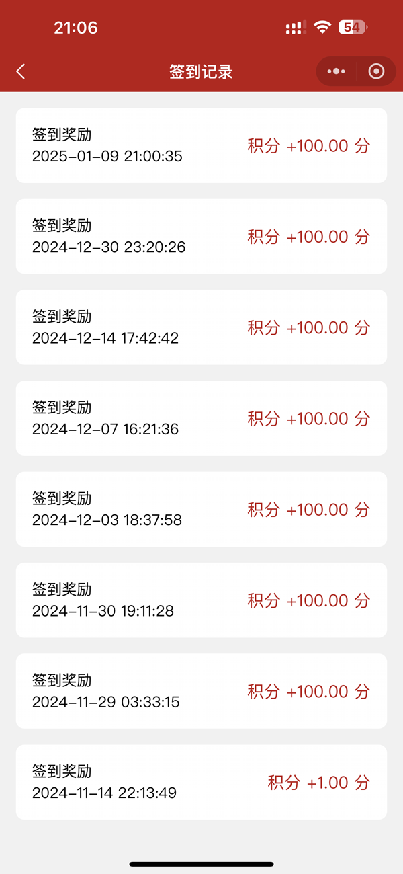Open the record from 2024-12-30 23:20:26
Viewport: 403px width, 874px height.
coord(201,237)
